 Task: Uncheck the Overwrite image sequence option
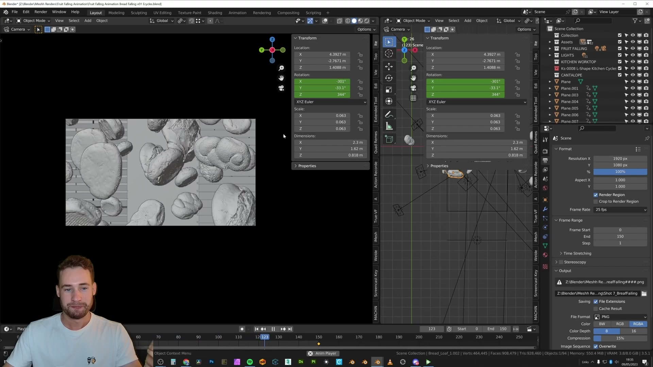click(x=596, y=346)
